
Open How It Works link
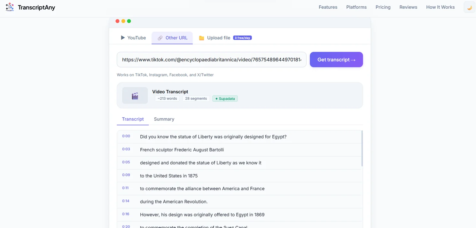coord(440,7)
